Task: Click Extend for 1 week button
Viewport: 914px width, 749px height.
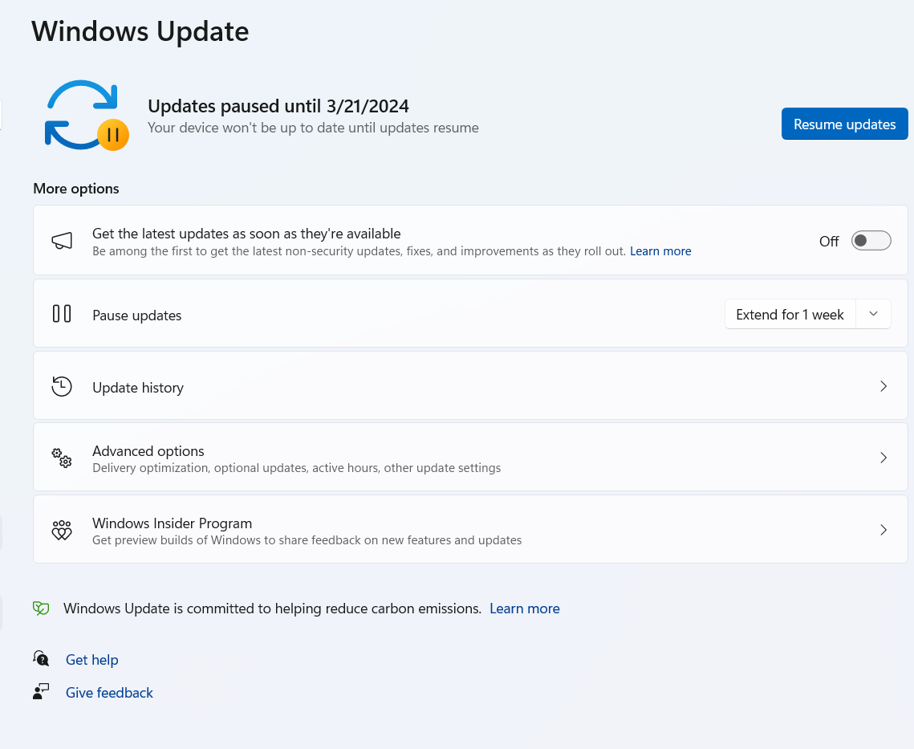Action: (790, 314)
